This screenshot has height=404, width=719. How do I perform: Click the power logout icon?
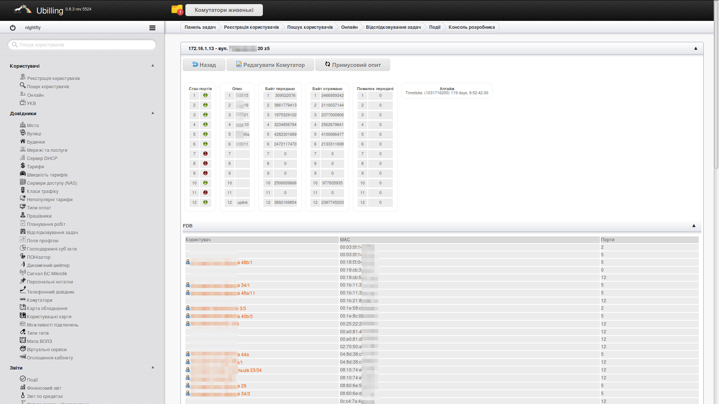[13, 28]
